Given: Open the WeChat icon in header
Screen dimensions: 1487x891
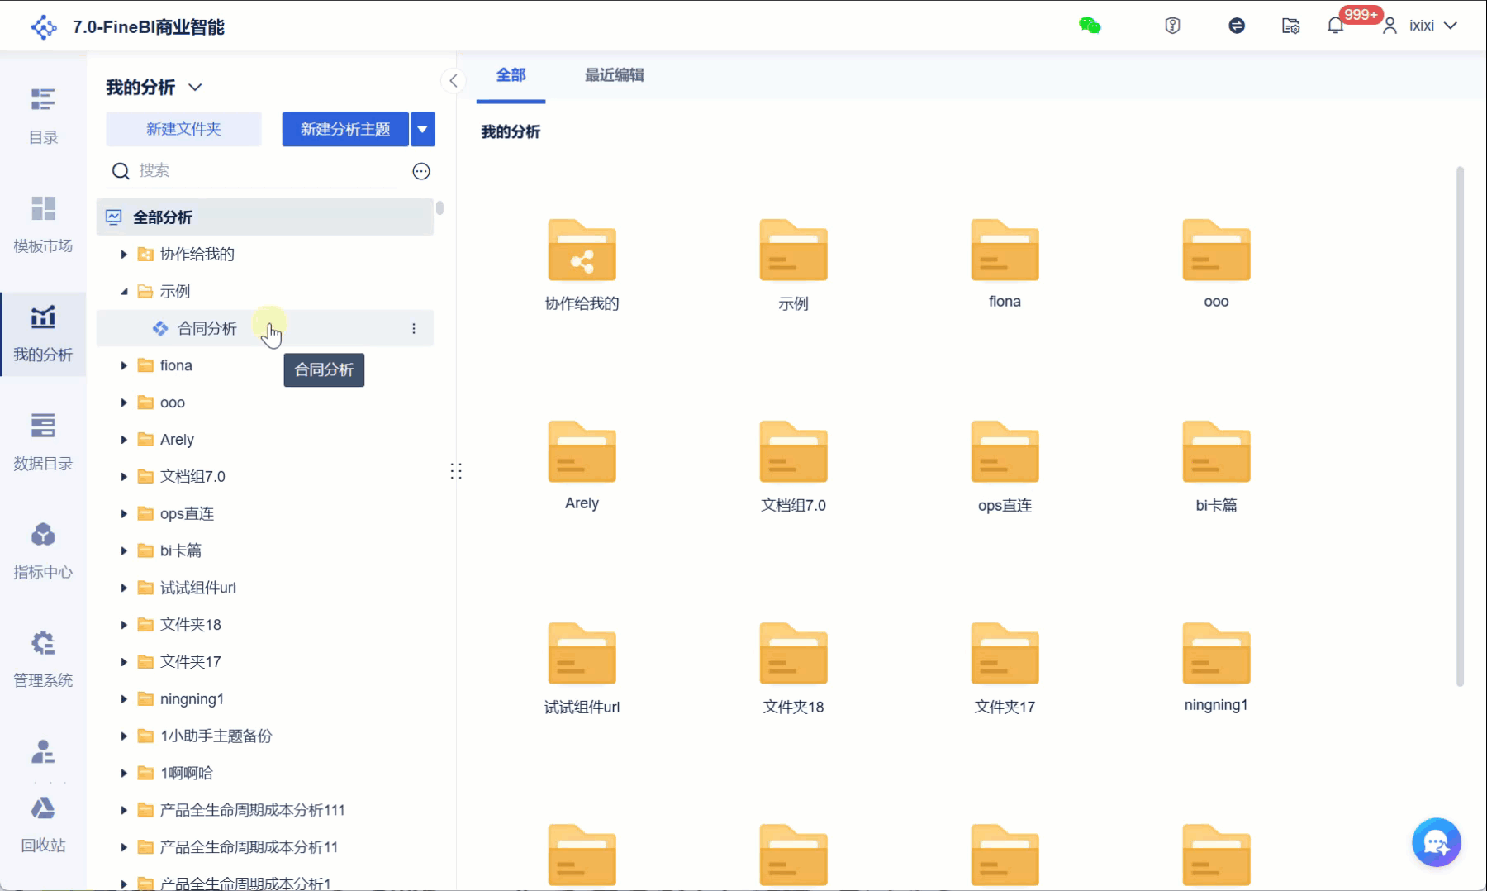Looking at the screenshot, I should tap(1090, 26).
